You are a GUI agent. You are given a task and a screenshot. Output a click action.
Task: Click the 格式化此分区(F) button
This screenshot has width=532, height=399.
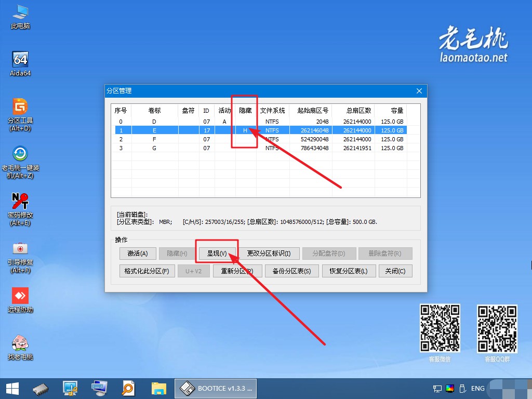click(147, 271)
